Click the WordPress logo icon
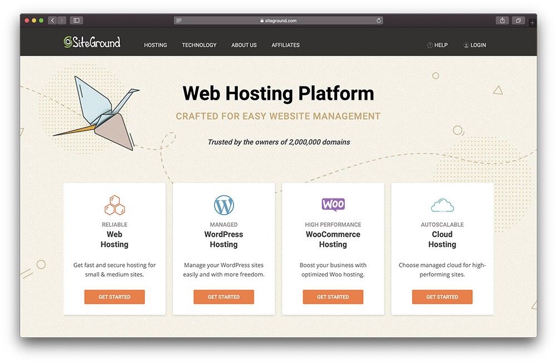Viewport: 557px width, 364px height. [224, 205]
